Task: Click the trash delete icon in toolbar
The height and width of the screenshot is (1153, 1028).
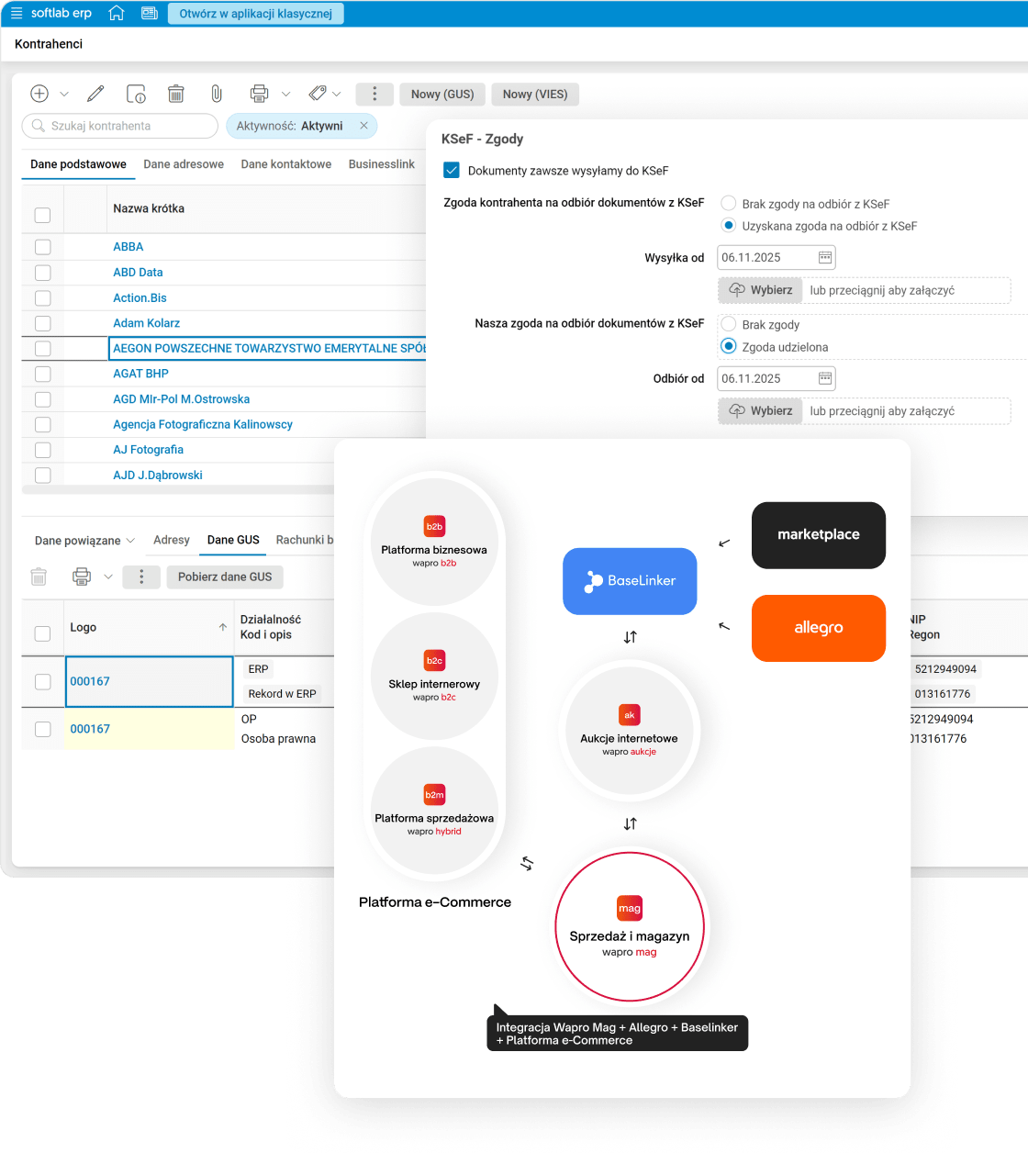Action: (x=176, y=94)
